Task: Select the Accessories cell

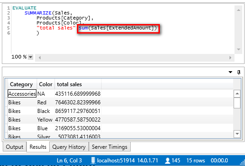Action: pyautogui.click(x=22, y=93)
